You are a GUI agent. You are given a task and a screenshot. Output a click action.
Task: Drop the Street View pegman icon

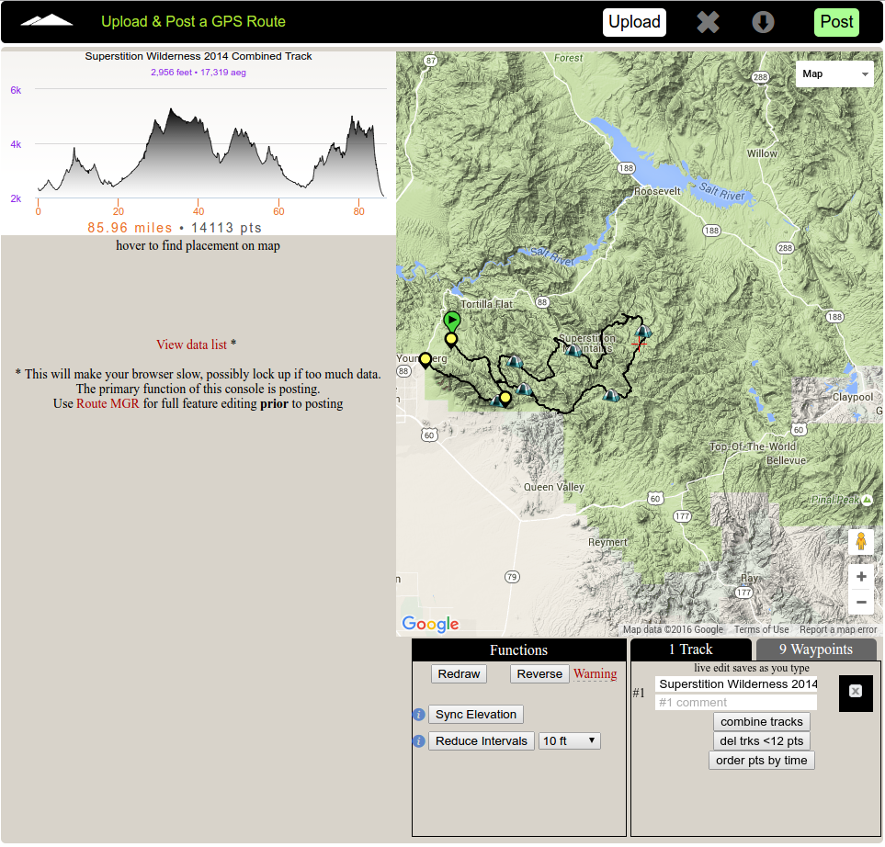point(861,541)
